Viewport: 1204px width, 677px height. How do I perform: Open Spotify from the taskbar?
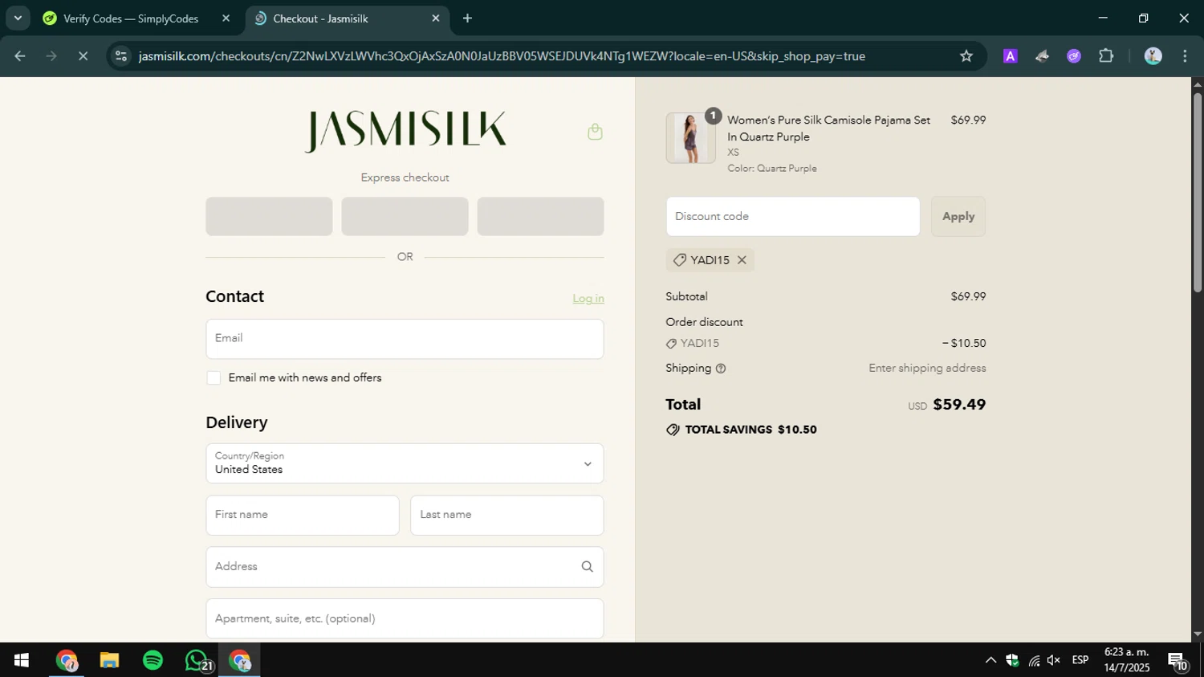[x=153, y=661]
